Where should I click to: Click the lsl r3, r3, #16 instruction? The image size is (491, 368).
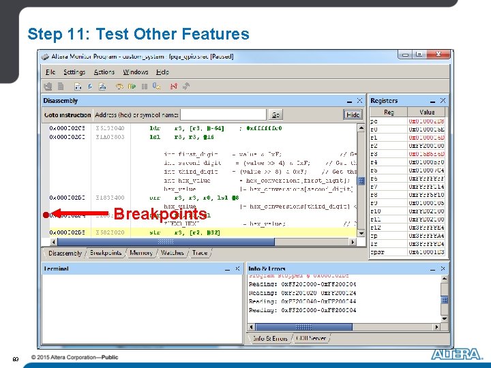tap(181, 137)
